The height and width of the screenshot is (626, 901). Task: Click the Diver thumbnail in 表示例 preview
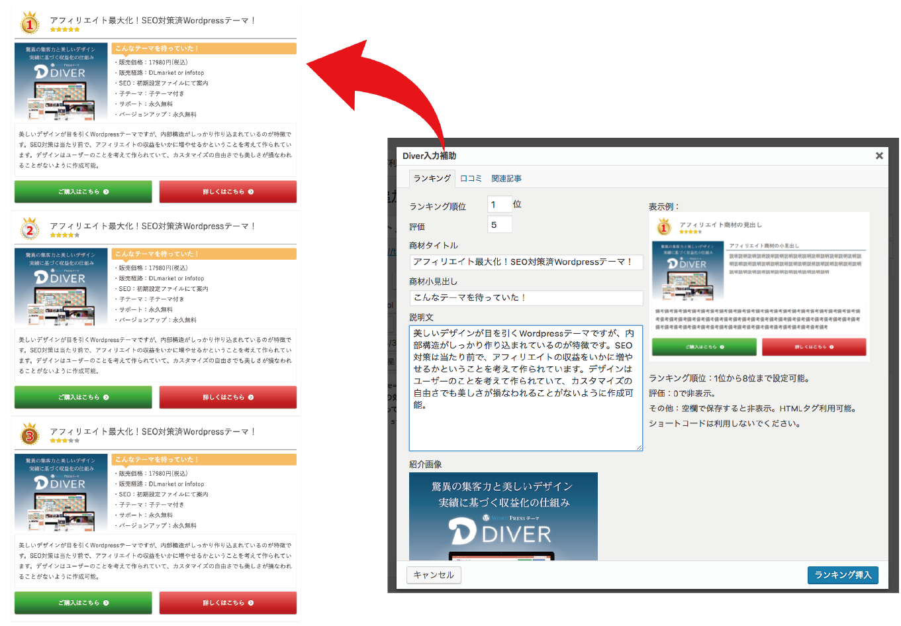coord(688,271)
